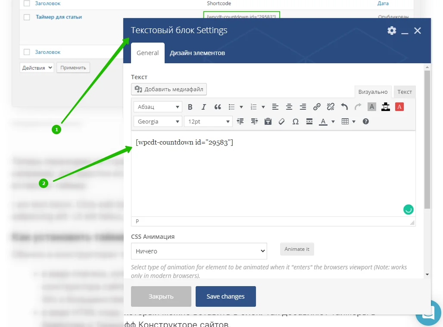Image resolution: width=443 pixels, height=327 pixels.
Task: Open the editor help question-mark icon
Action: [365, 122]
